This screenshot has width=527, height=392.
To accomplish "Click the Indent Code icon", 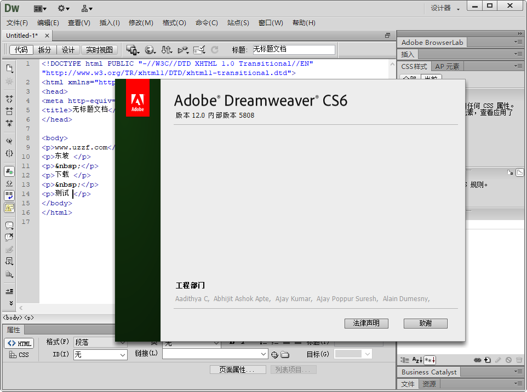I will (x=9, y=291).
